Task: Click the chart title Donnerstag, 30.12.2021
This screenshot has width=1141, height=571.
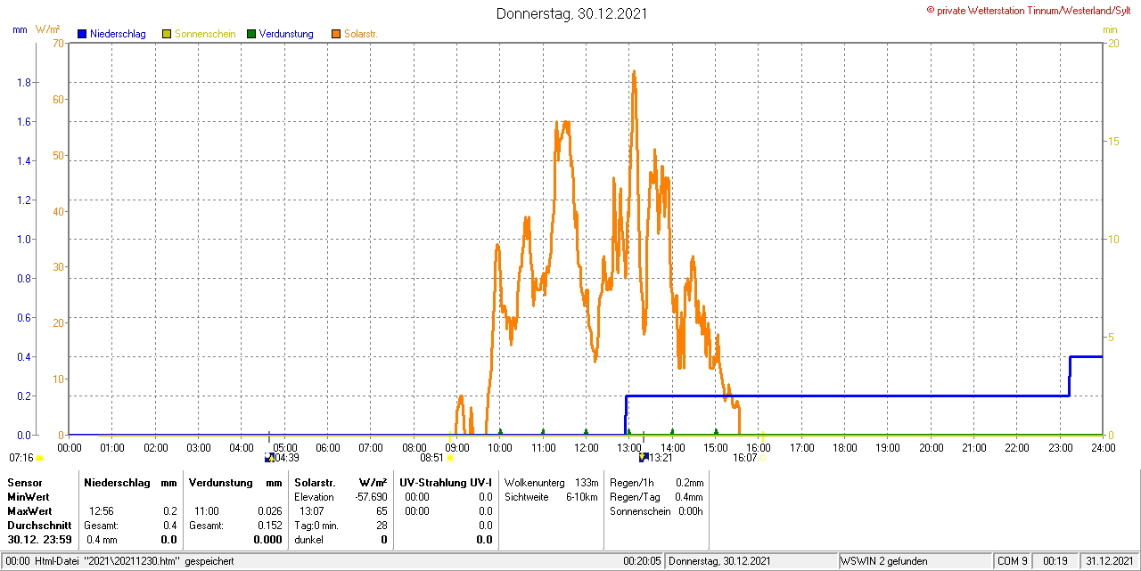Action: [571, 13]
